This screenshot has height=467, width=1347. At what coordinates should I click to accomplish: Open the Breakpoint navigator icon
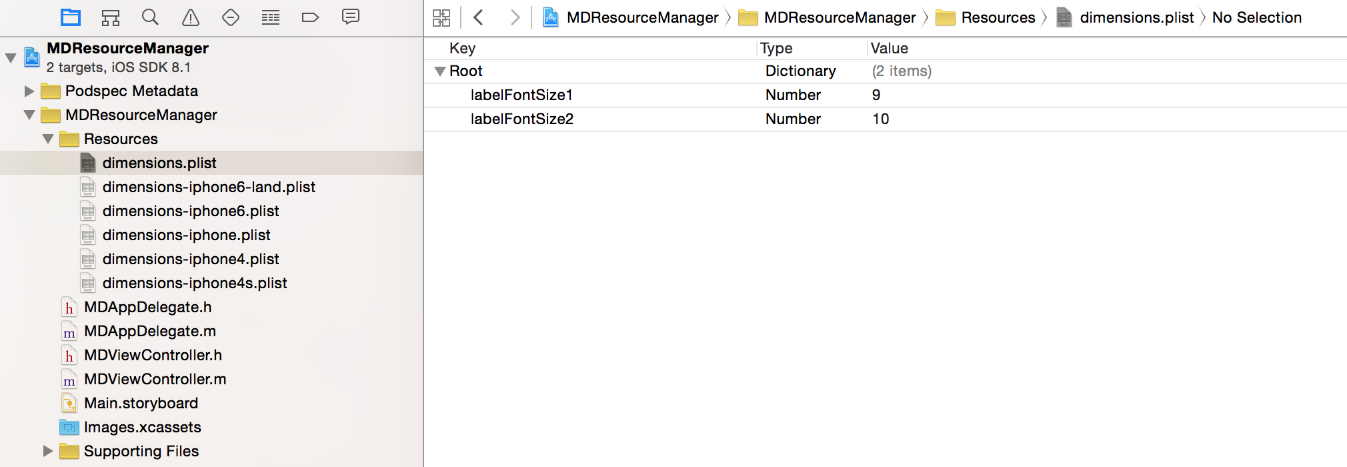[311, 17]
